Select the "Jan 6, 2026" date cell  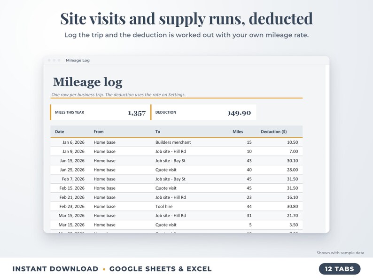click(73, 142)
